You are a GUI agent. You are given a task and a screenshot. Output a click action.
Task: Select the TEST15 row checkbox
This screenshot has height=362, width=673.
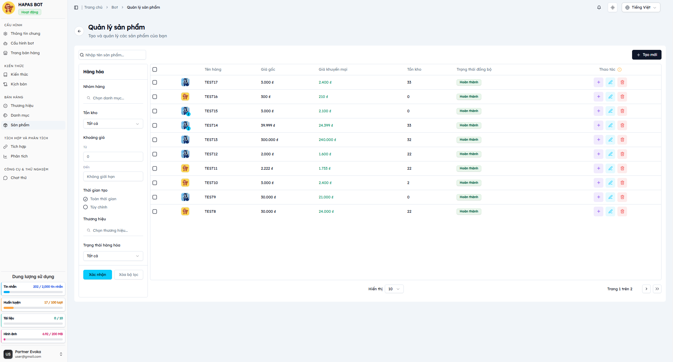coord(155,111)
